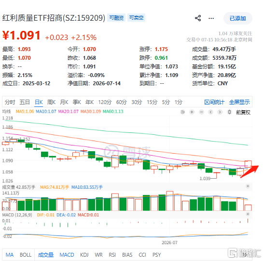Viewport: 264px width, 261px height.
Task: Open the three-dots more options menu
Action: 211,18
